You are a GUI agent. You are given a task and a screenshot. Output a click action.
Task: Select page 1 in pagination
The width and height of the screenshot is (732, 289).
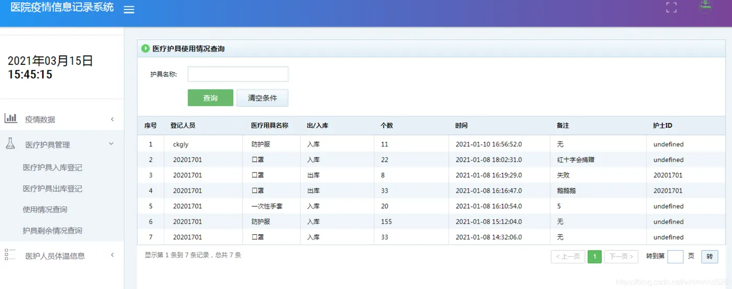coord(594,257)
